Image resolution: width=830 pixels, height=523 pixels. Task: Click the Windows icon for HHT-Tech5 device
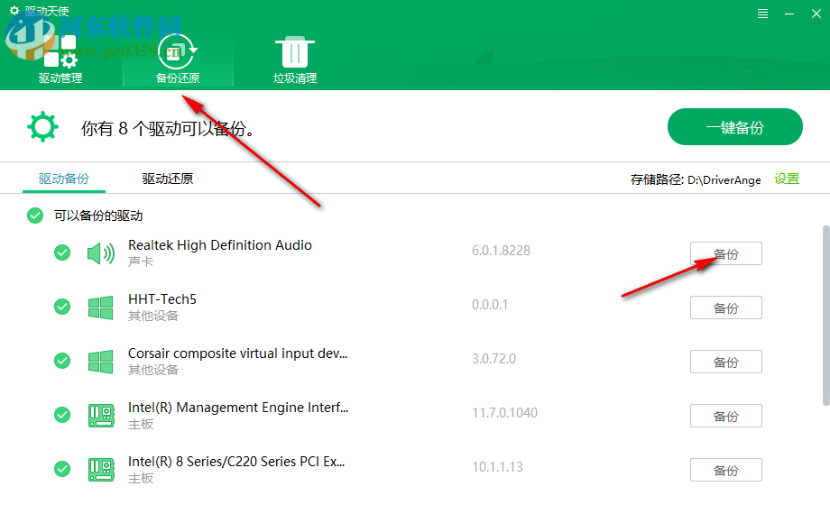point(100,306)
